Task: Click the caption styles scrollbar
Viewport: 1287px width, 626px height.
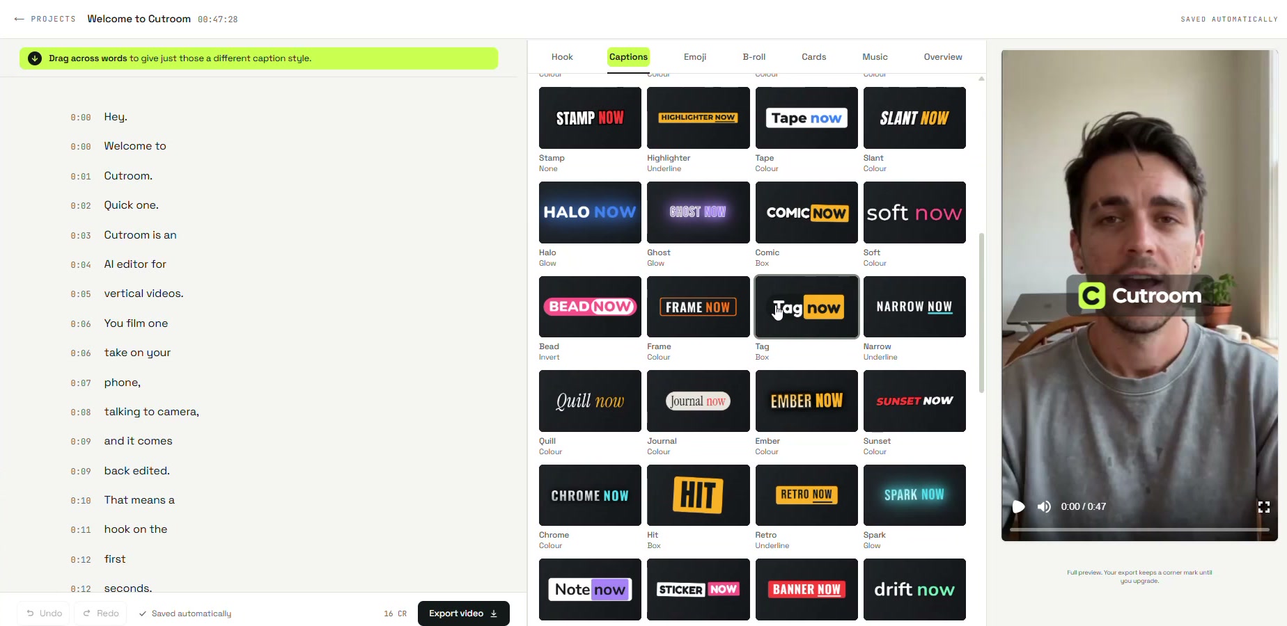Action: [982, 313]
